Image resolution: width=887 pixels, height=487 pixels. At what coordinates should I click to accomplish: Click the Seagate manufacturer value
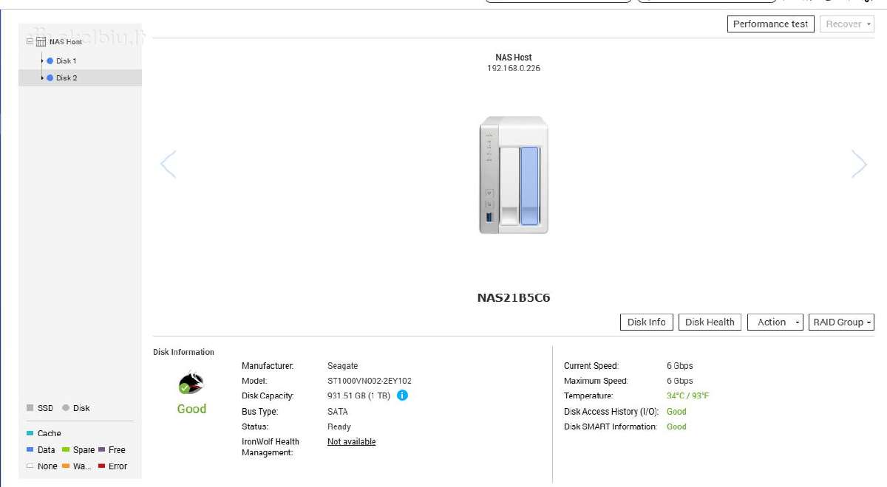coord(342,365)
